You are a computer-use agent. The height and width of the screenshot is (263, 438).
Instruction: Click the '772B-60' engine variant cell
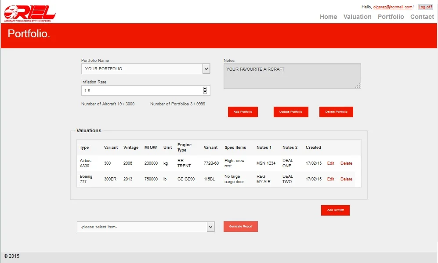point(211,163)
